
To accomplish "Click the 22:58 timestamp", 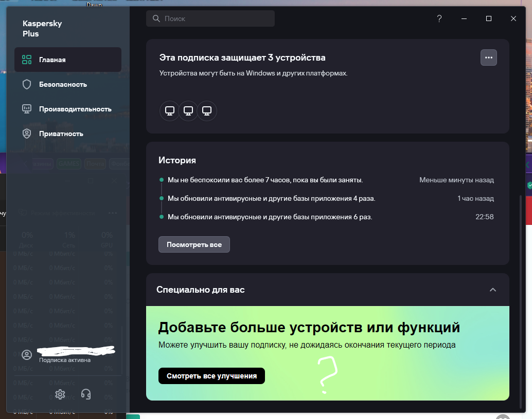I will coord(485,217).
